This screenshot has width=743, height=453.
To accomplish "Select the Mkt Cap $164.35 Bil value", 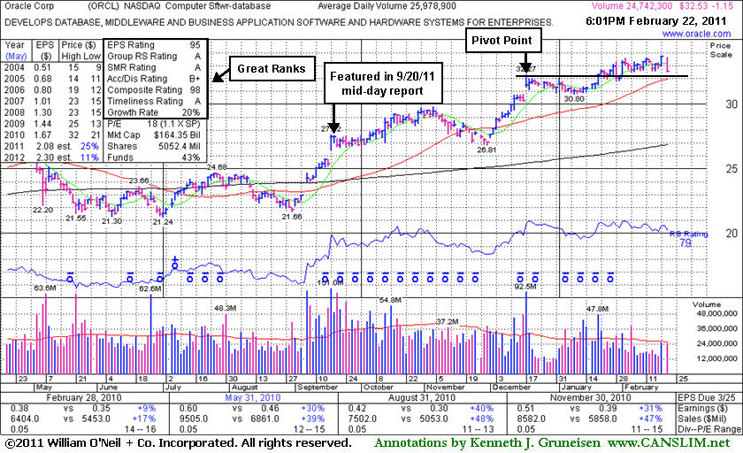I will coord(177,135).
